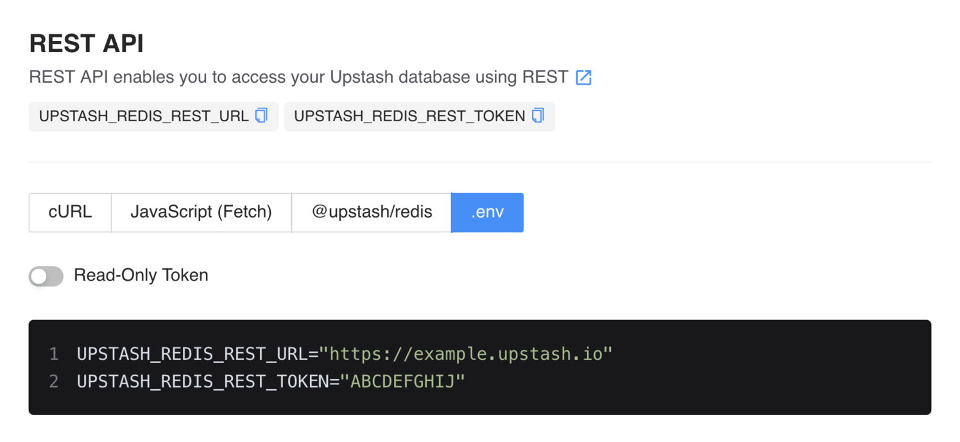The image size is (960, 442).
Task: Open the JavaScript (Fetch) tab
Action: coord(201,212)
